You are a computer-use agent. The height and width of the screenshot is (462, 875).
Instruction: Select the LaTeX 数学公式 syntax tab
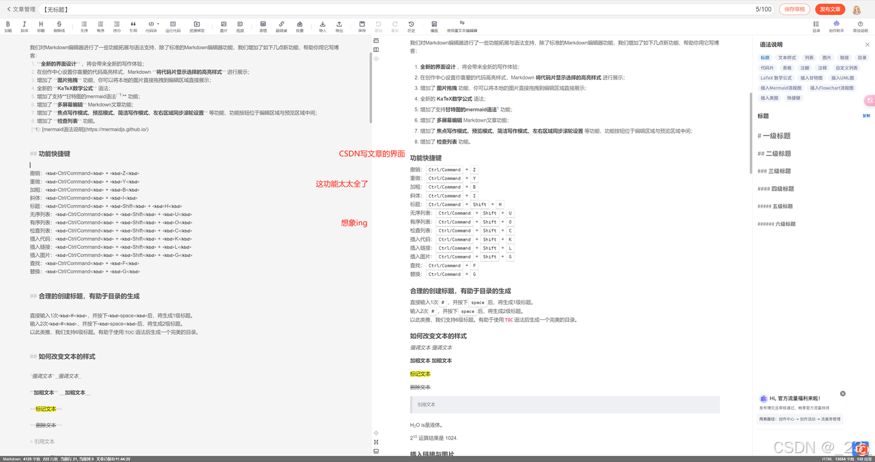click(x=776, y=78)
